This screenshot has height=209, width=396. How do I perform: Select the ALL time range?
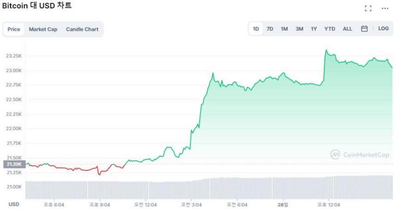tap(347, 29)
